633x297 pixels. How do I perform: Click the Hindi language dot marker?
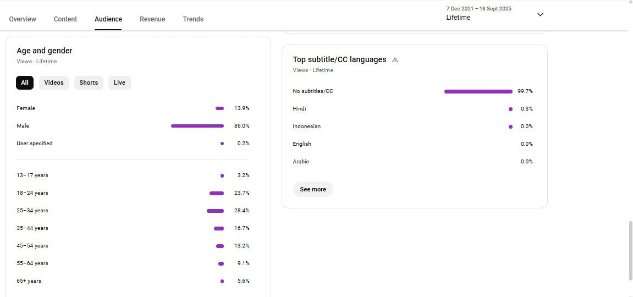(x=510, y=109)
